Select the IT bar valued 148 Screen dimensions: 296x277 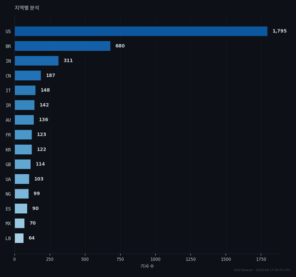click(x=25, y=90)
